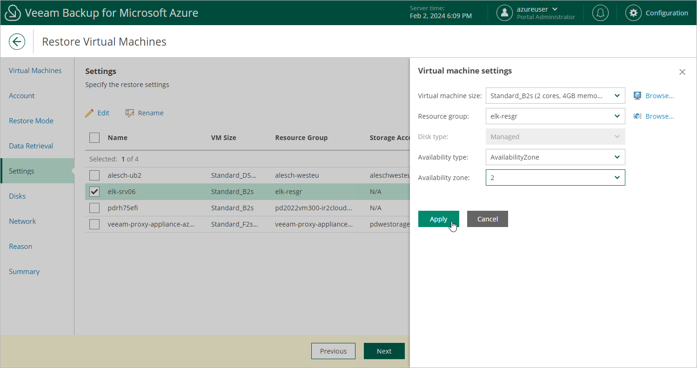
Task: Go to the Disks step
Action: click(17, 196)
